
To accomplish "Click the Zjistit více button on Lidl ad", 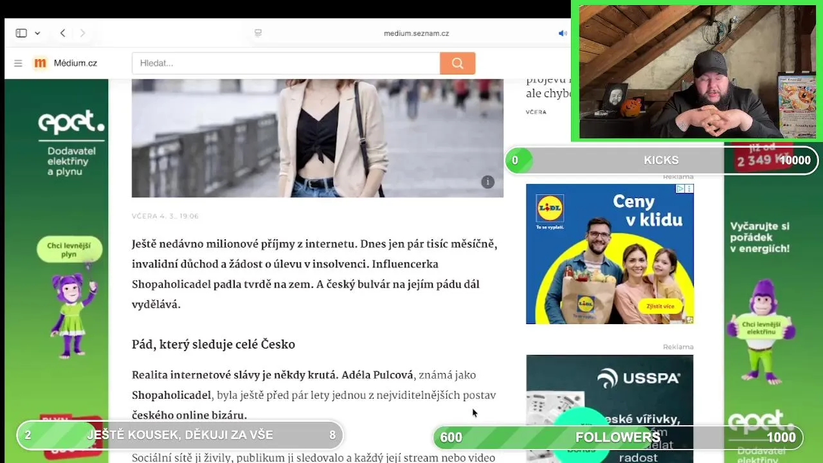I will point(660,306).
